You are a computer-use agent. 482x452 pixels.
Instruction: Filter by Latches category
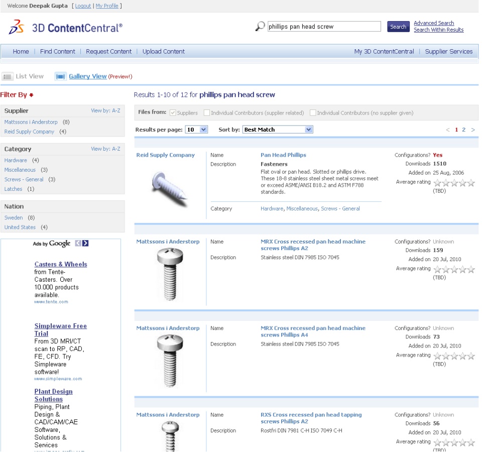click(13, 189)
